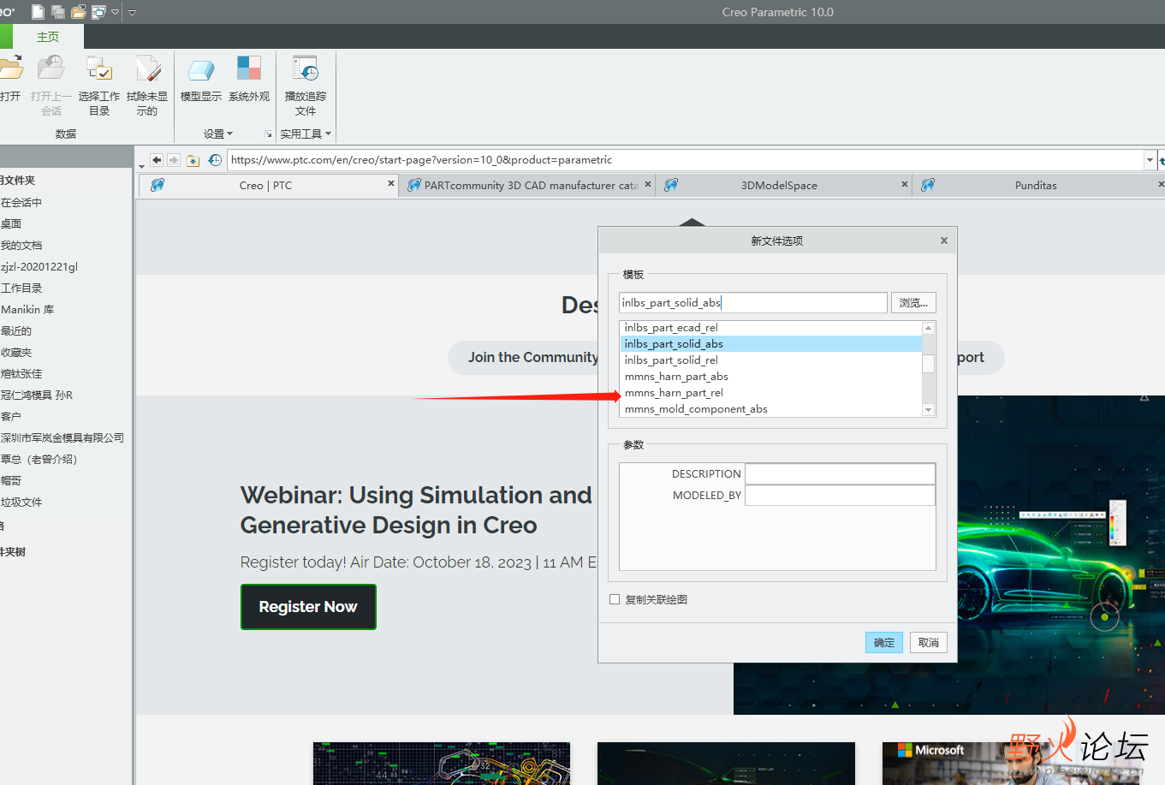1165x785 pixels.
Task: Select template inlbs_part_ecad_rel
Action: (770, 328)
